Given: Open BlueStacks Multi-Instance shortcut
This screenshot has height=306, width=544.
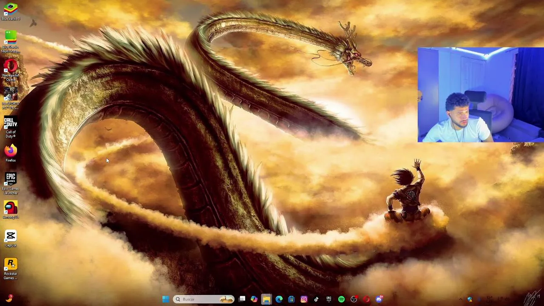Looking at the screenshot, I should coord(11,42).
